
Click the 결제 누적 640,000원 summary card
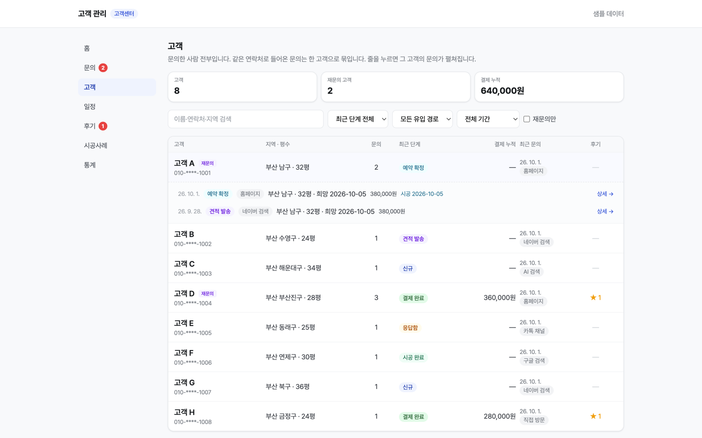[549, 87]
